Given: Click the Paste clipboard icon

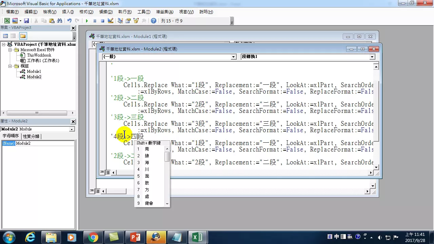Looking at the screenshot, I should pyautogui.click(x=52, y=21).
